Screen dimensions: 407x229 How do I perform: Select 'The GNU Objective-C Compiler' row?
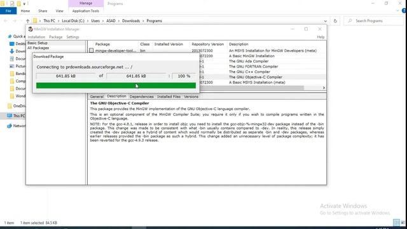click(256, 77)
